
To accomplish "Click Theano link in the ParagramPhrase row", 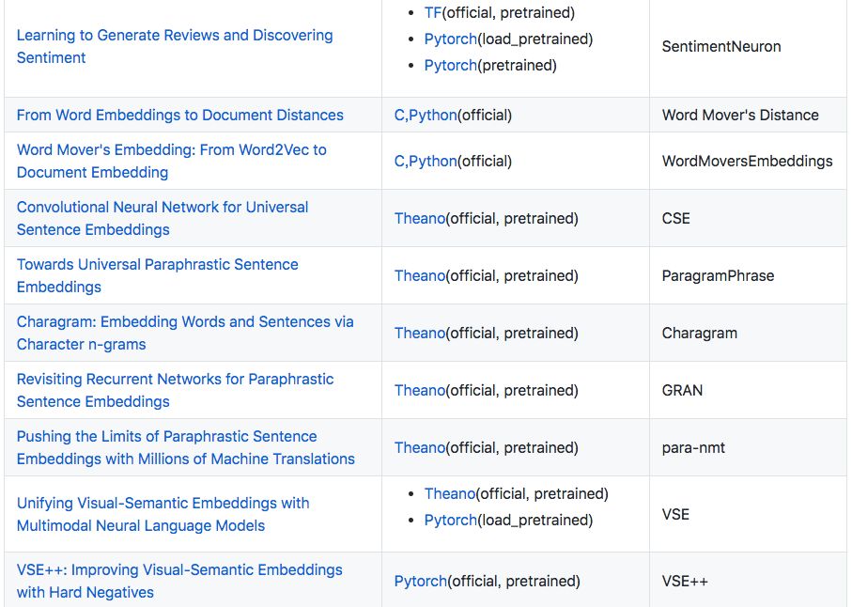I will pos(420,276).
